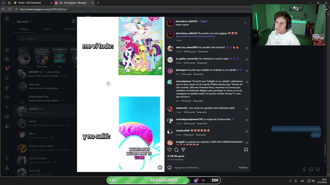Image resolution: width=330 pixels, height=185 pixels.
Task: Open the More hamburger menu in sidebar
Action: pyautogui.click(x=7, y=158)
